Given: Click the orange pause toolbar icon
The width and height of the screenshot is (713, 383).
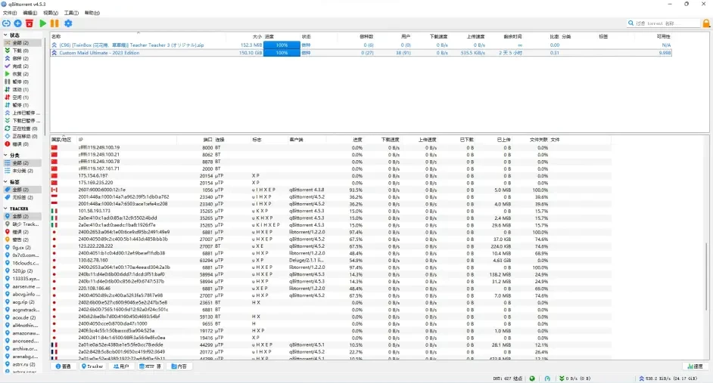Looking at the screenshot, I should 54,23.
